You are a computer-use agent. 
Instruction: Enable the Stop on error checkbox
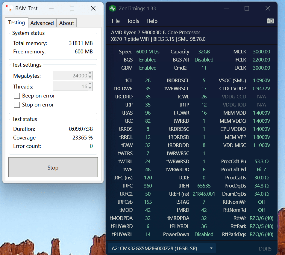click(17, 105)
